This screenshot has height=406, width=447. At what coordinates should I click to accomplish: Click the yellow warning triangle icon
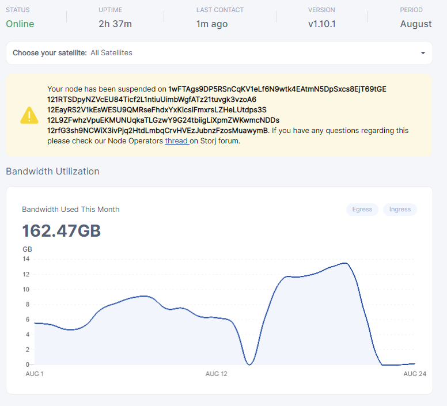pos(29,115)
